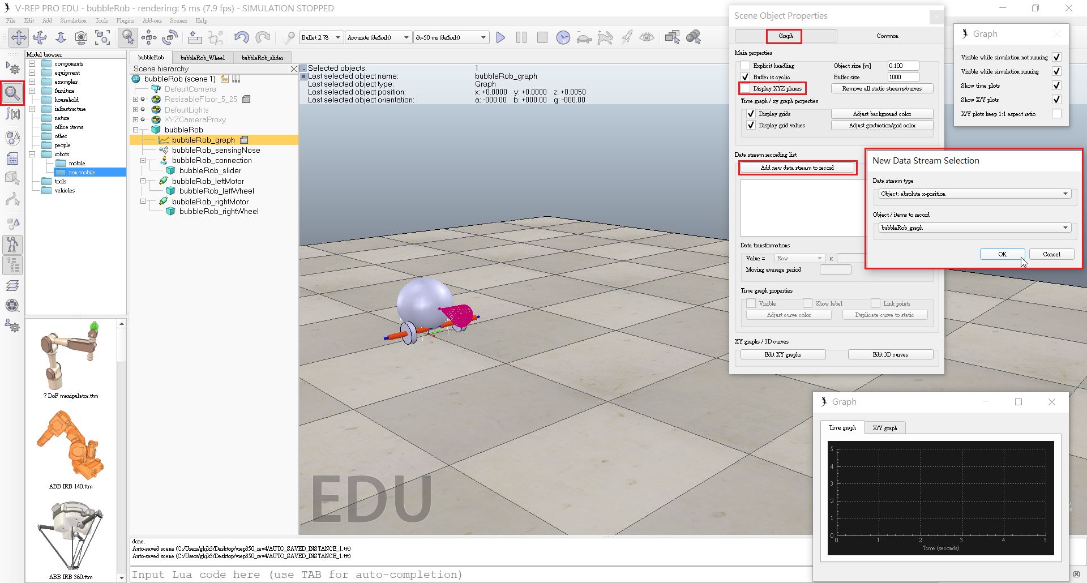Toggle Visible while simulation not running
Viewport: 1087px width, 583px height.
1056,57
